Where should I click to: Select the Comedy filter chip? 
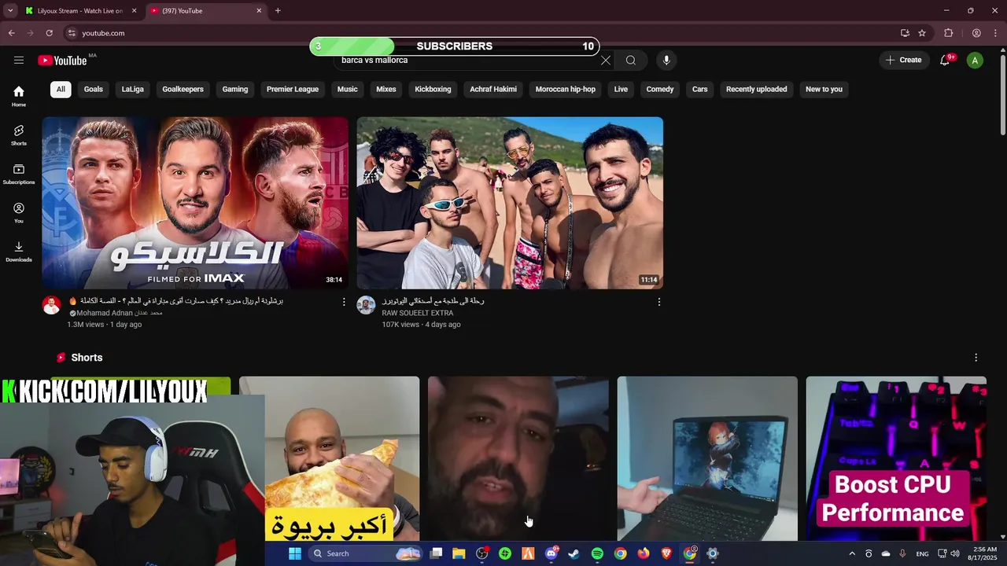660,89
